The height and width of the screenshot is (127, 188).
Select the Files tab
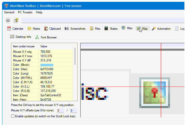95,29
